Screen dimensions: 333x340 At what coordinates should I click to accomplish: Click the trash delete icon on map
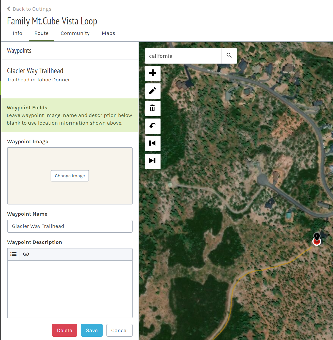tap(153, 108)
